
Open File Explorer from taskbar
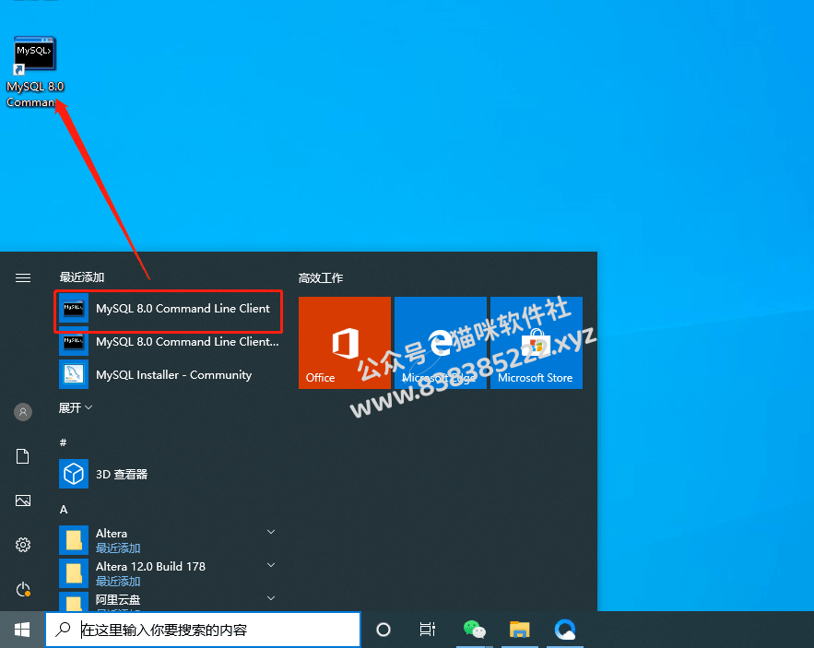point(519,630)
